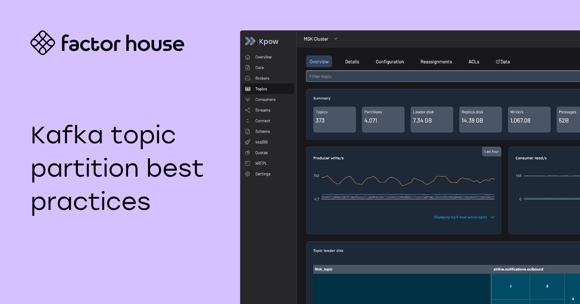Click the 792 axis label
This screenshot has width=580, height=304.
click(x=316, y=176)
